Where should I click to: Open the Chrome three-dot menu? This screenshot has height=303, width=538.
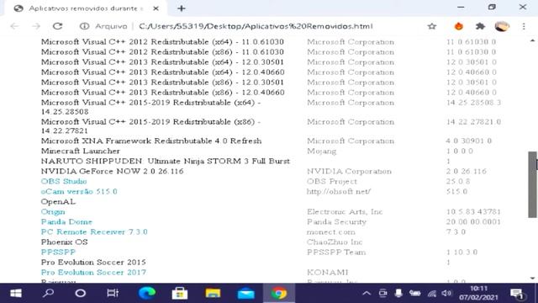[x=524, y=26]
